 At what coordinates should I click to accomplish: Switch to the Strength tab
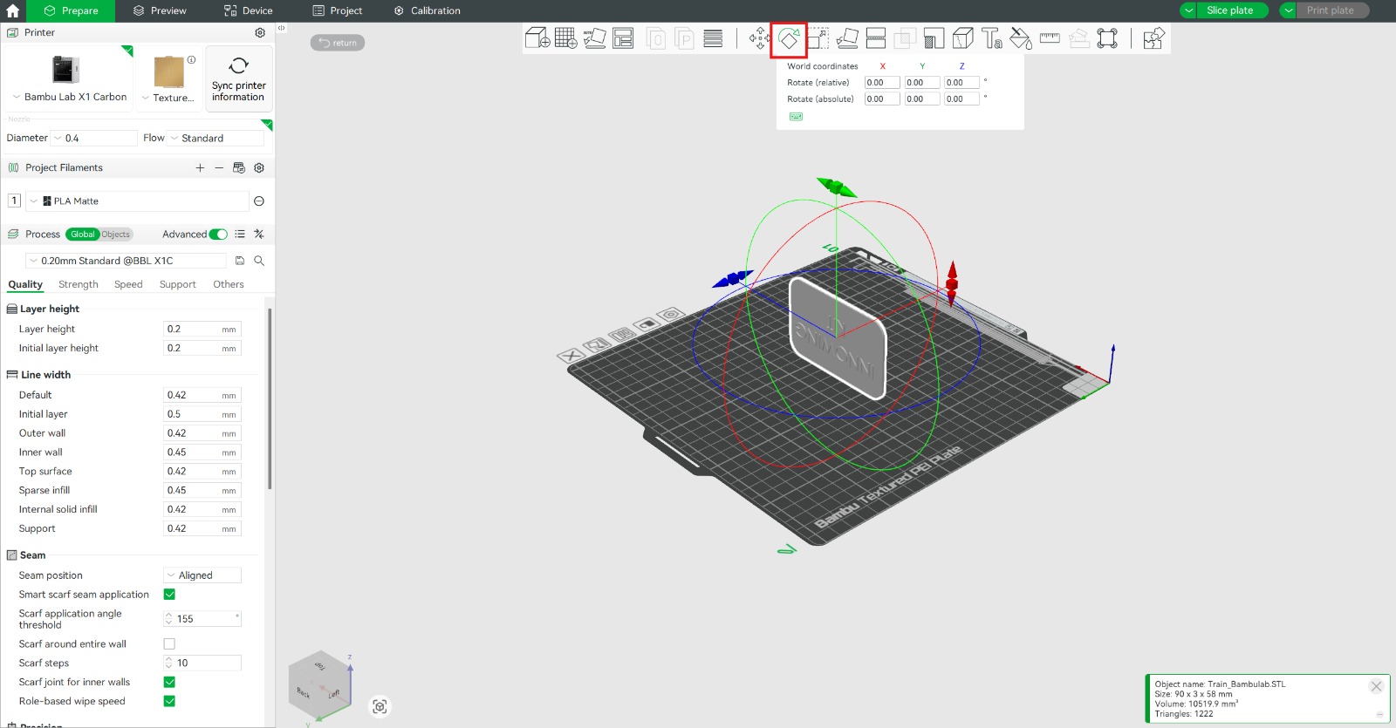pos(79,285)
